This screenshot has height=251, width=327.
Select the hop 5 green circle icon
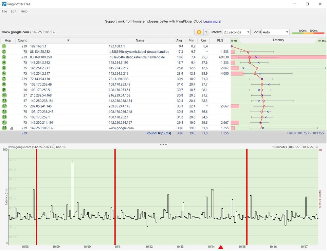pos(4,68)
